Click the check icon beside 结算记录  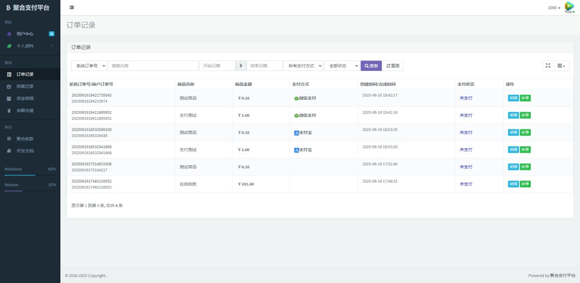[x=9, y=86]
